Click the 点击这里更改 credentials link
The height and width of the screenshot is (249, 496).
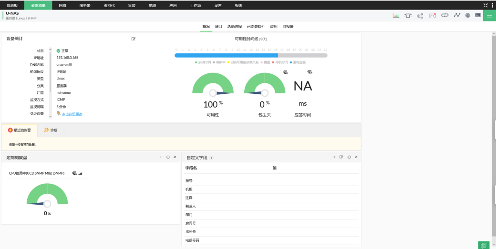(x=72, y=114)
